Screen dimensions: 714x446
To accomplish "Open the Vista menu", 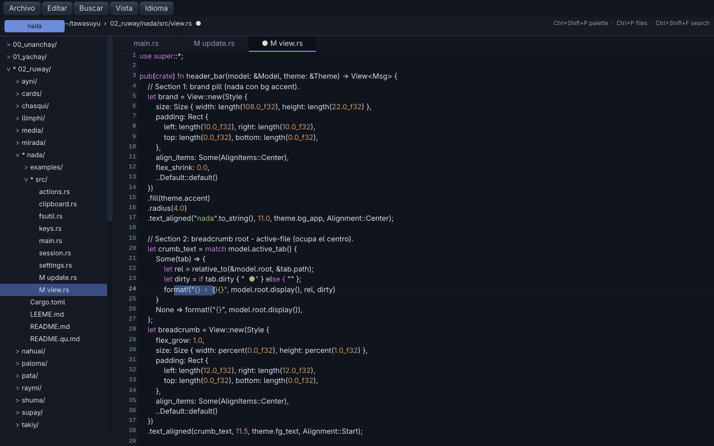I will [124, 8].
